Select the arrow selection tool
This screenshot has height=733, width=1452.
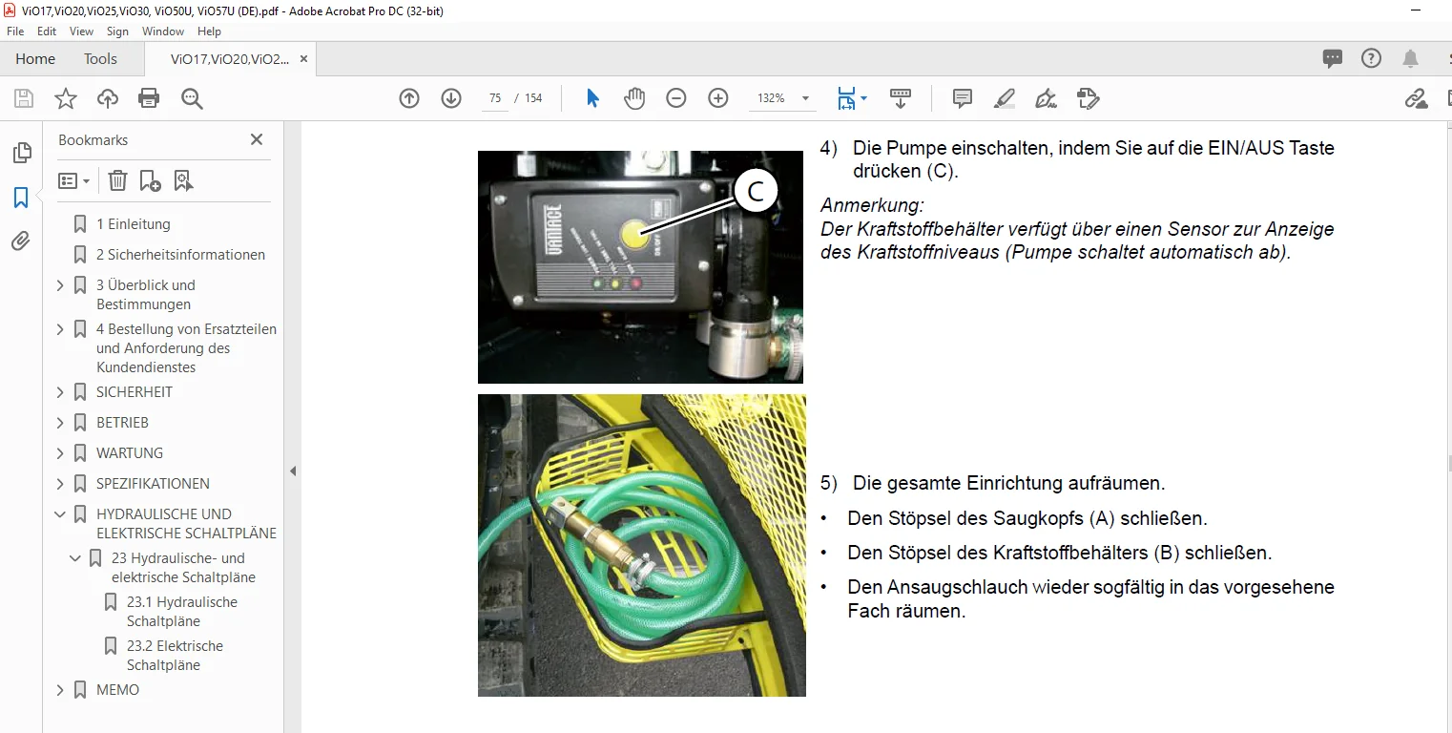[x=592, y=98]
